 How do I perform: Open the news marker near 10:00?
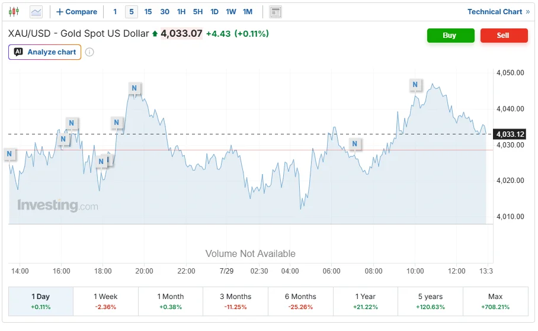pos(415,85)
